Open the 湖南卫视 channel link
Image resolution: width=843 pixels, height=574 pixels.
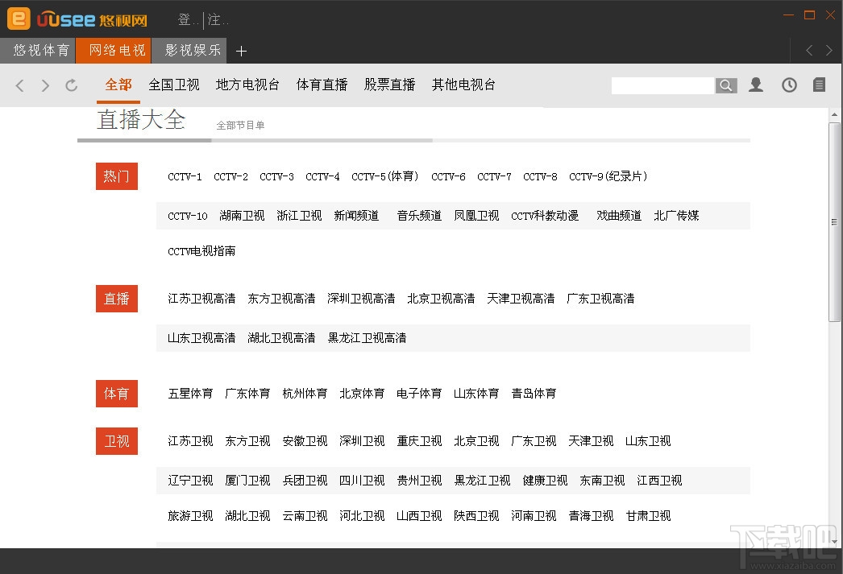click(242, 216)
